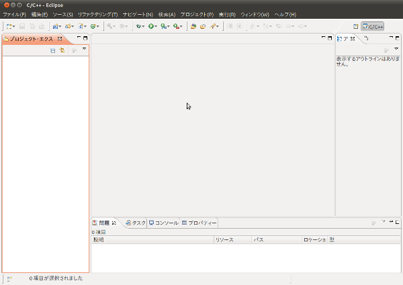Image resolution: width=403 pixels, height=285 pixels.
Task: Open the Outline view menu triangle
Action: coord(396,49)
